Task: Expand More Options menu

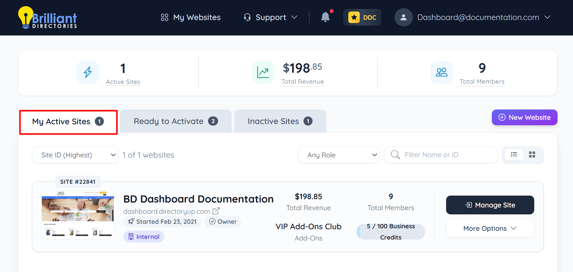Action: [490, 228]
